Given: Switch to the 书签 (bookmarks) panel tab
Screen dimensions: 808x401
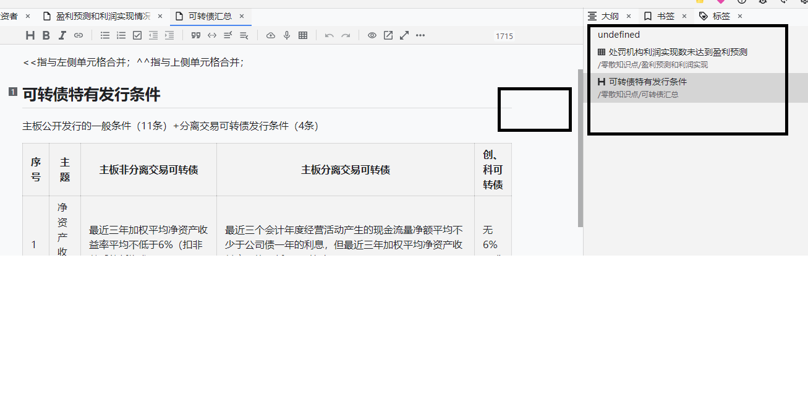Looking at the screenshot, I should click(665, 16).
